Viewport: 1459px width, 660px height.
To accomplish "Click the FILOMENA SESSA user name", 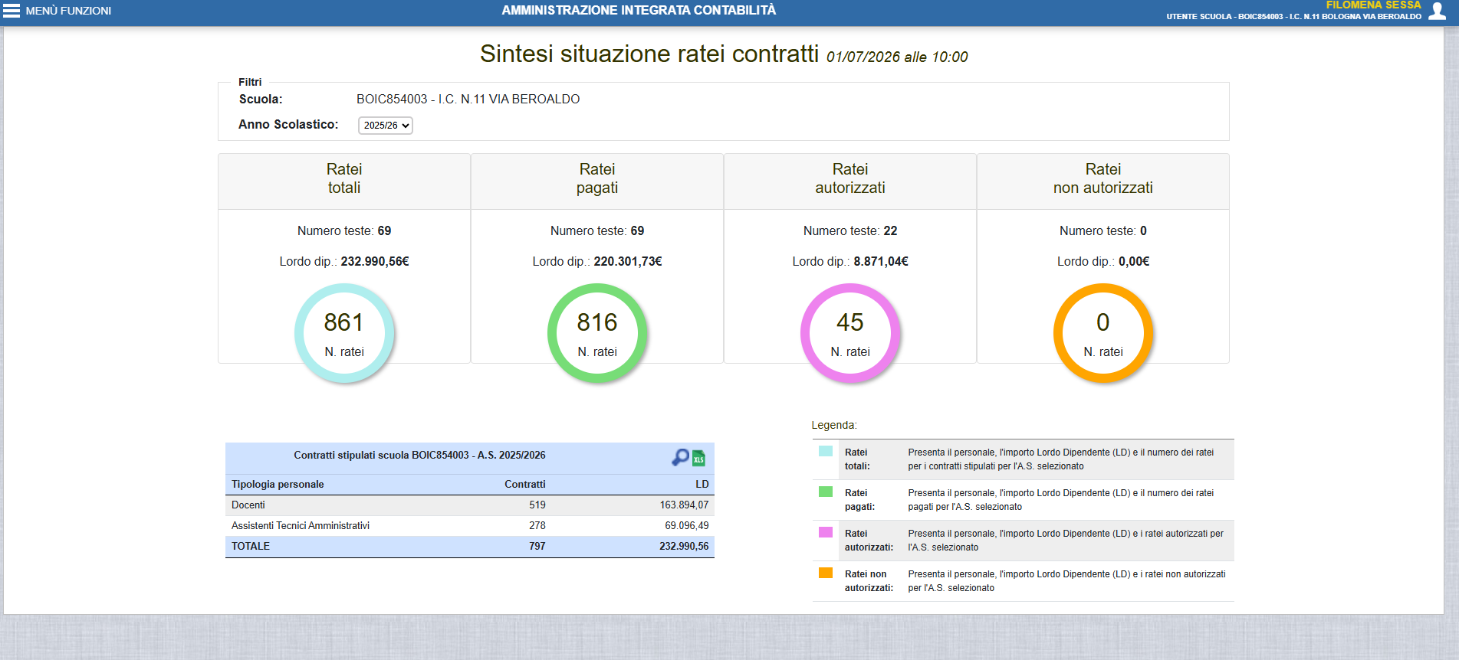I will [1373, 5].
